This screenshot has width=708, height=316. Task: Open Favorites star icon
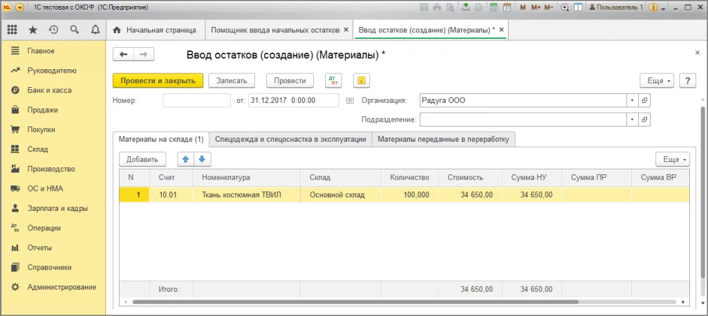click(x=33, y=30)
